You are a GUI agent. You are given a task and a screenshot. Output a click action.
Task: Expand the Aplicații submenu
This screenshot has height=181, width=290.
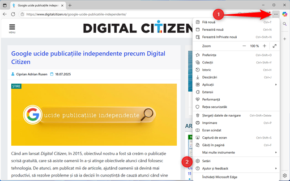click(236, 84)
